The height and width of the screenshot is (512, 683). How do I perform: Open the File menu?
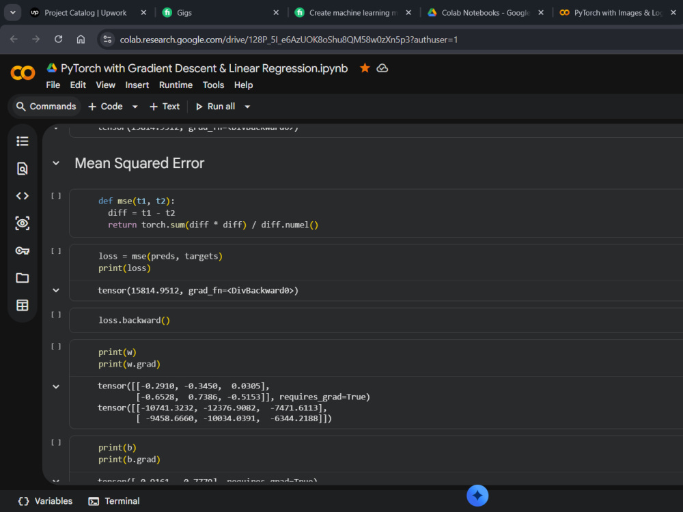(x=53, y=85)
